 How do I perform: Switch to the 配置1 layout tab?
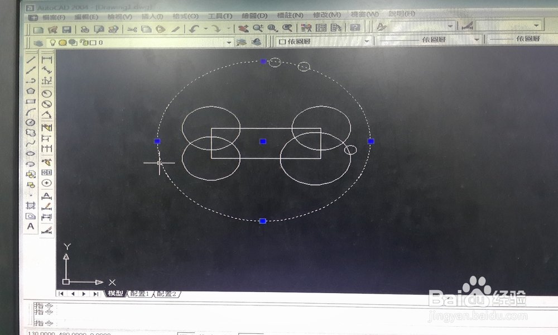[x=139, y=294]
